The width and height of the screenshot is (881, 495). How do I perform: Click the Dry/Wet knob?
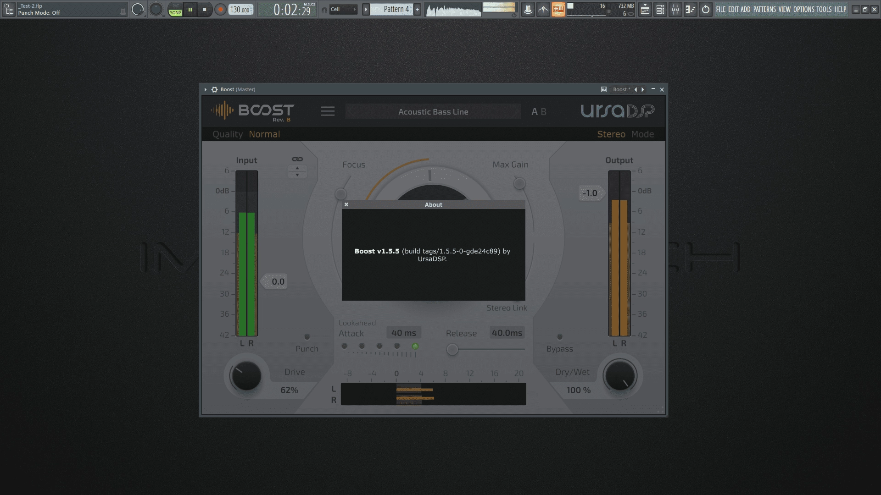620,376
